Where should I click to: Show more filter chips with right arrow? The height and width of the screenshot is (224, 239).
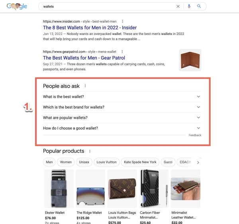pos(198,162)
